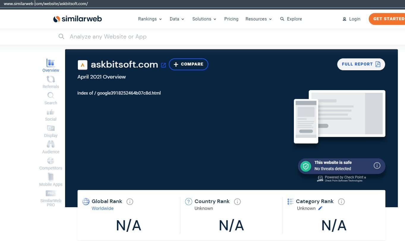Download the FULL REPORT
The width and height of the screenshot is (405, 241).
tap(361, 64)
